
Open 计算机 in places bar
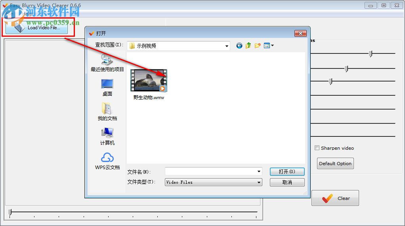107,136
